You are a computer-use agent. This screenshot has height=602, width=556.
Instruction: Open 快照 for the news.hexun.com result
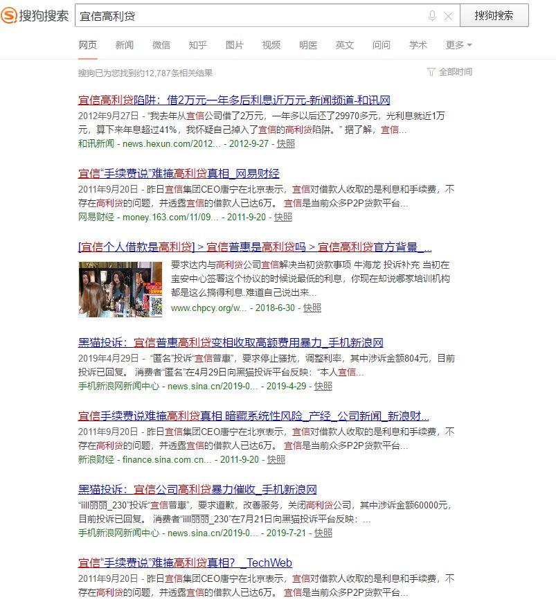click(x=286, y=143)
